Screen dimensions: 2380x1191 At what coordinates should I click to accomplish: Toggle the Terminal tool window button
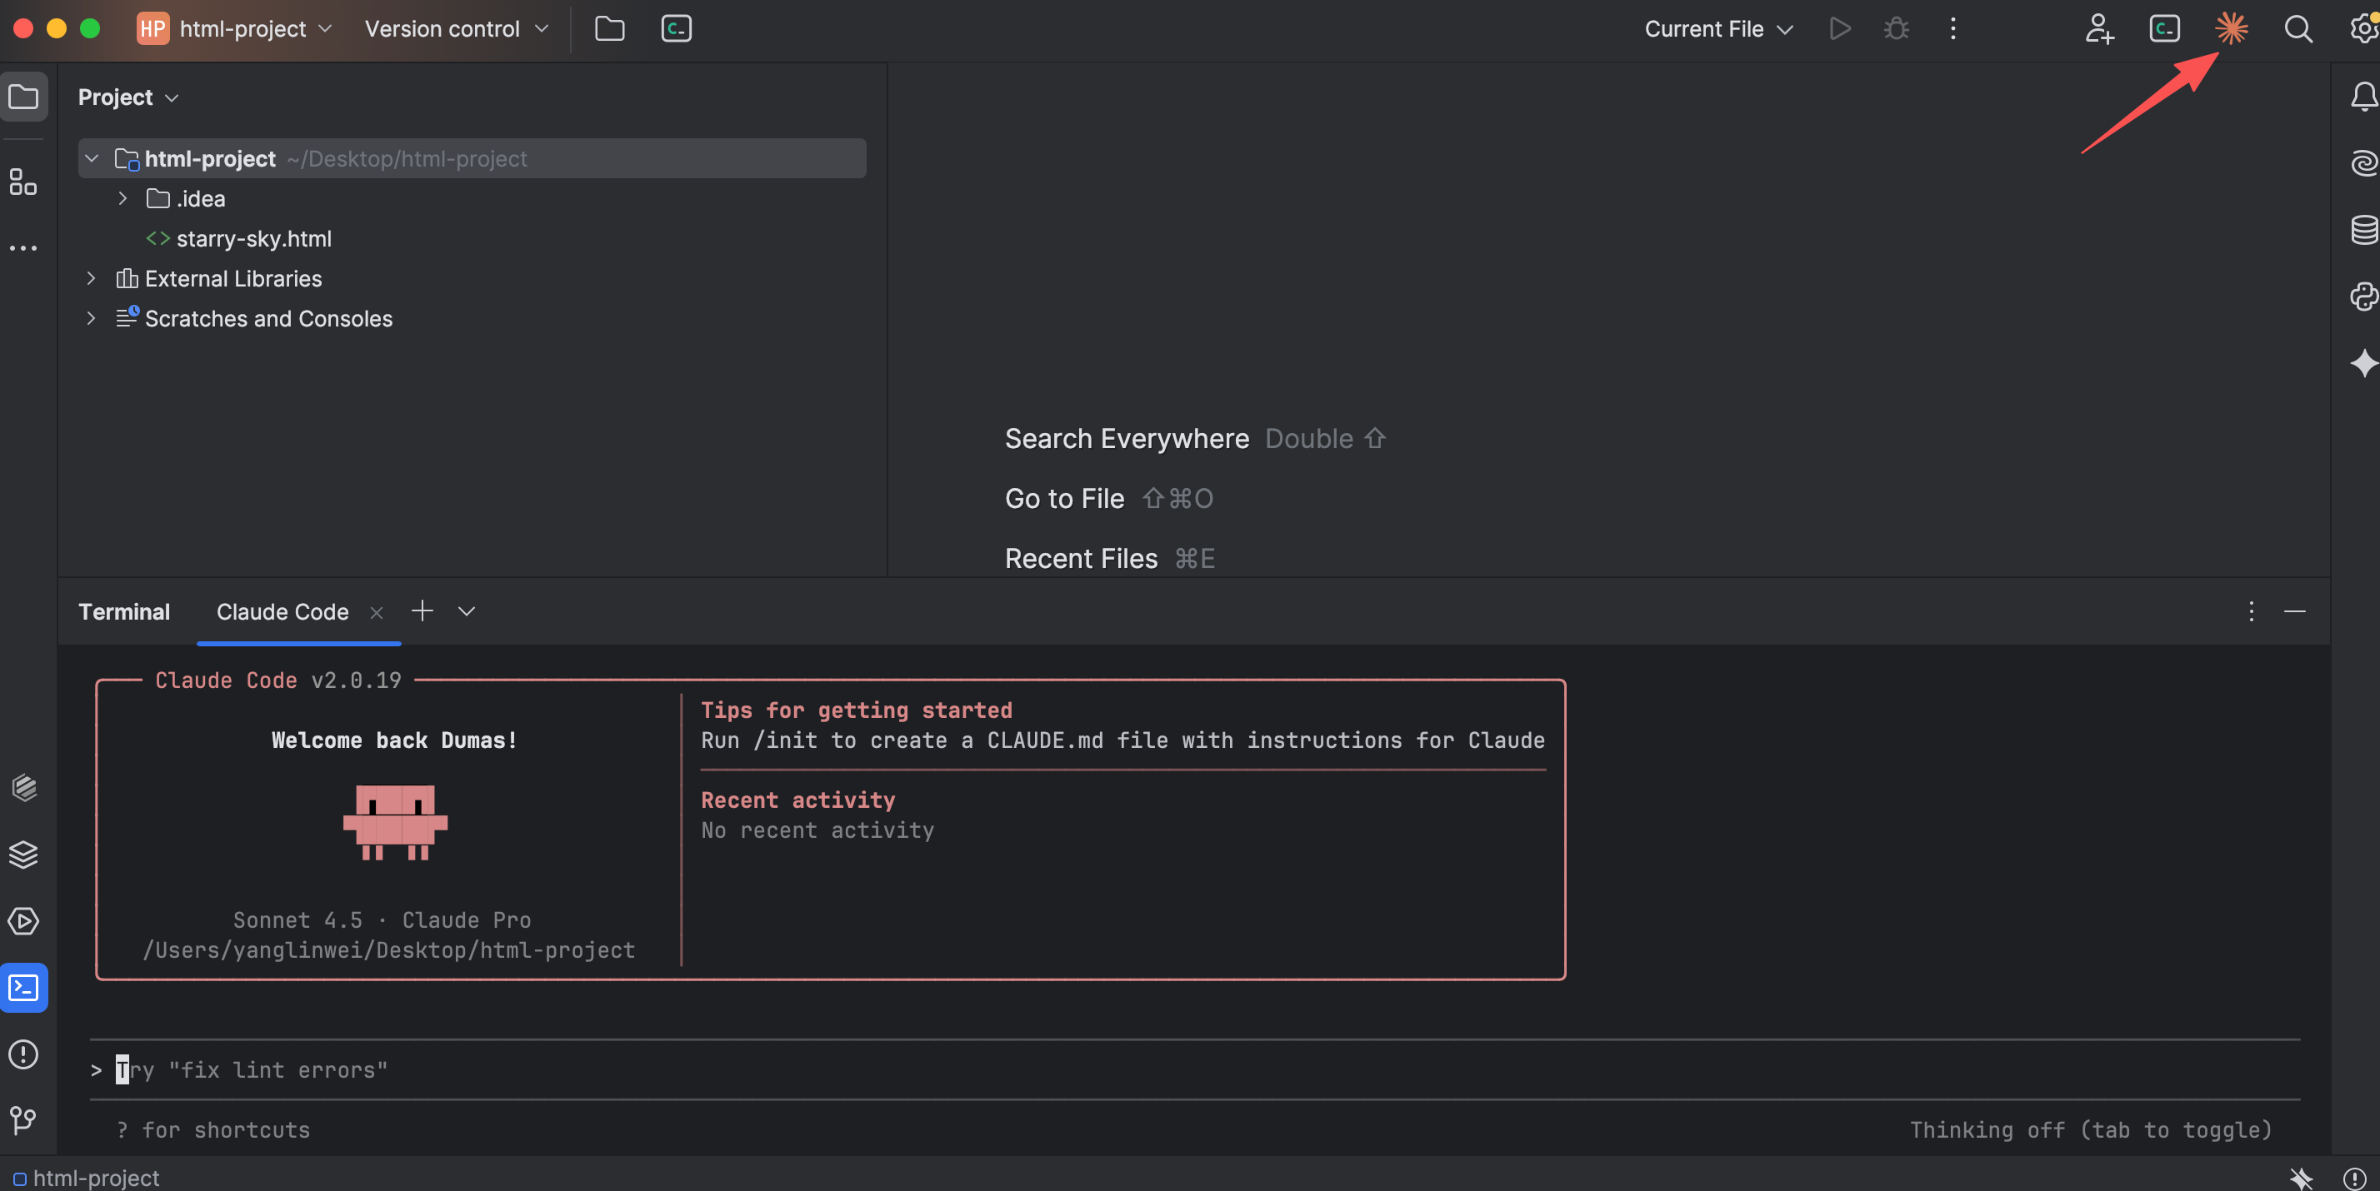[23, 988]
